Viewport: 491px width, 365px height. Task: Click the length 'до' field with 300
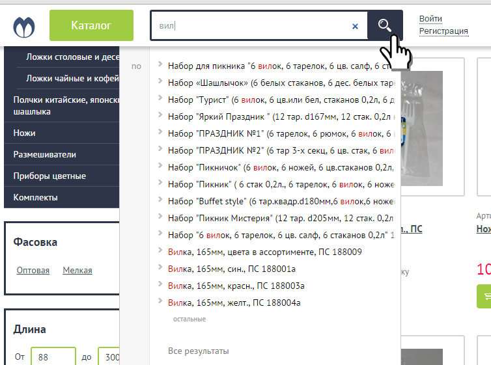[x=109, y=357]
